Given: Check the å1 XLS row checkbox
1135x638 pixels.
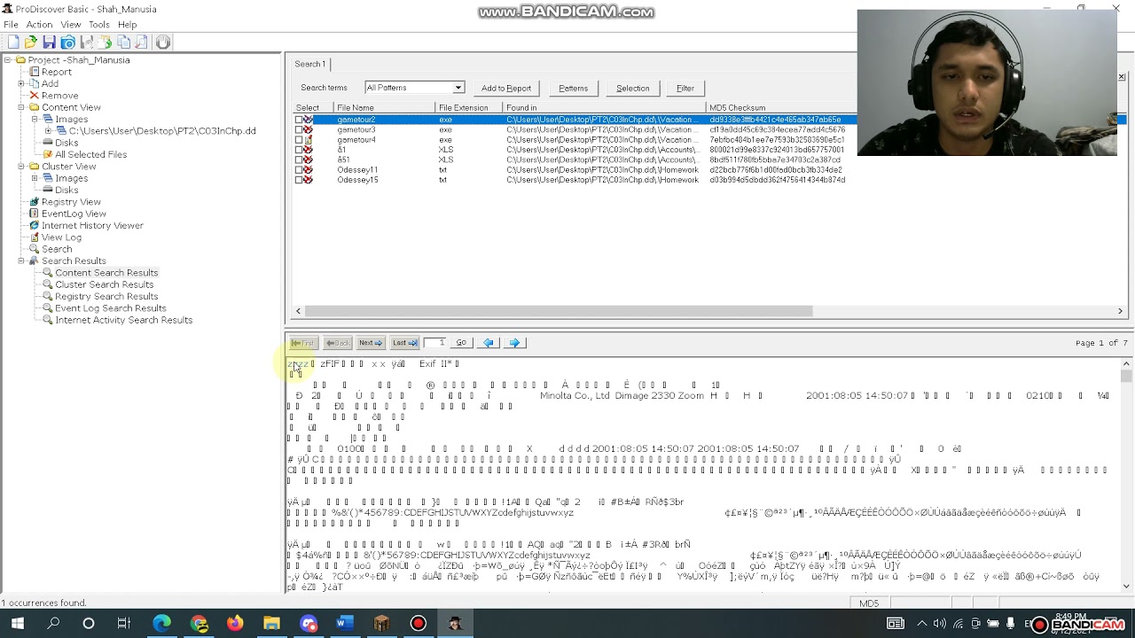Looking at the screenshot, I should click(299, 150).
